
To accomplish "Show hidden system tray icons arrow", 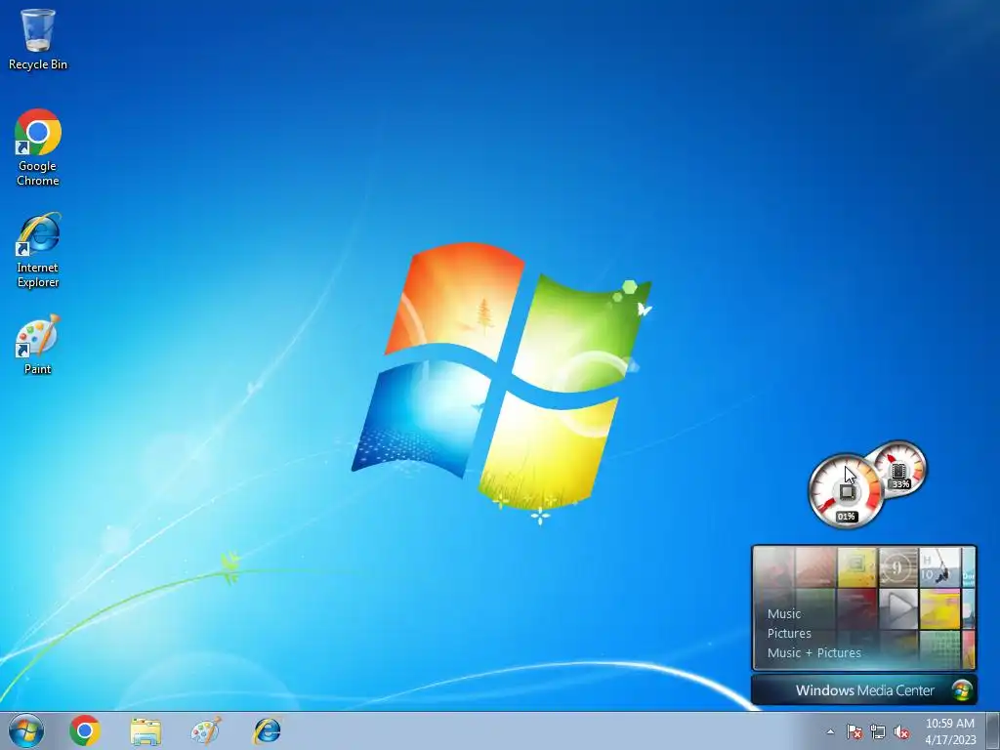I will 830,731.
